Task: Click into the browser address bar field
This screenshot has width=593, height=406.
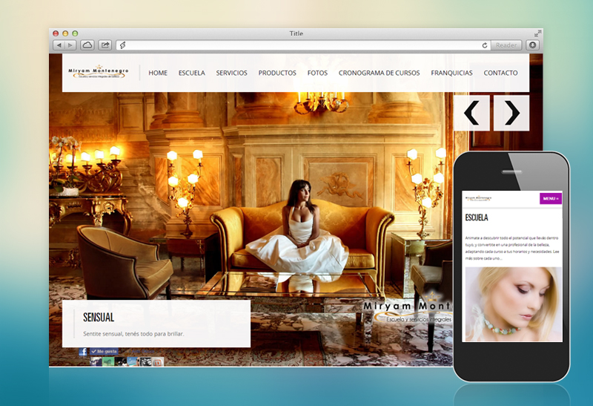Action: [302, 45]
